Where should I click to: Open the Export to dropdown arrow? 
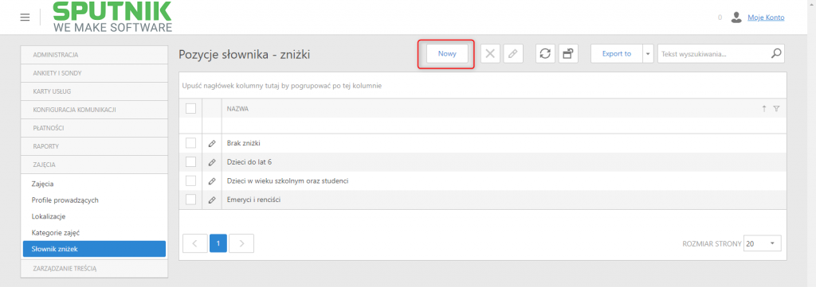click(x=648, y=53)
